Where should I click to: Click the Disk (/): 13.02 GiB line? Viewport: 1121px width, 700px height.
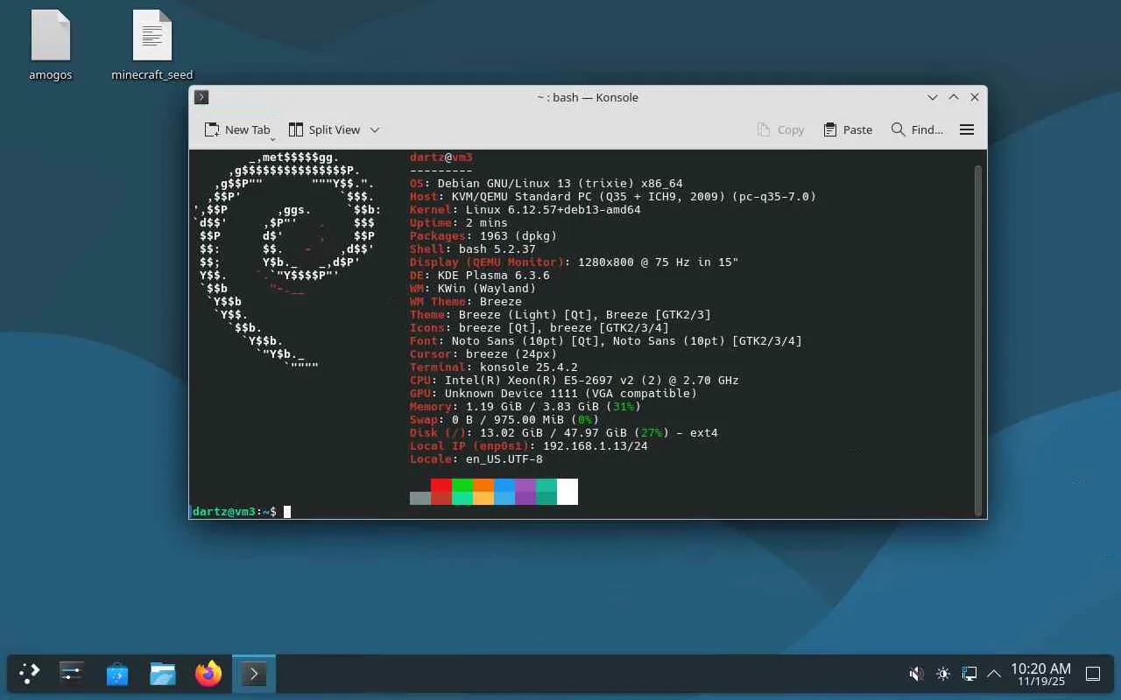coord(564,433)
